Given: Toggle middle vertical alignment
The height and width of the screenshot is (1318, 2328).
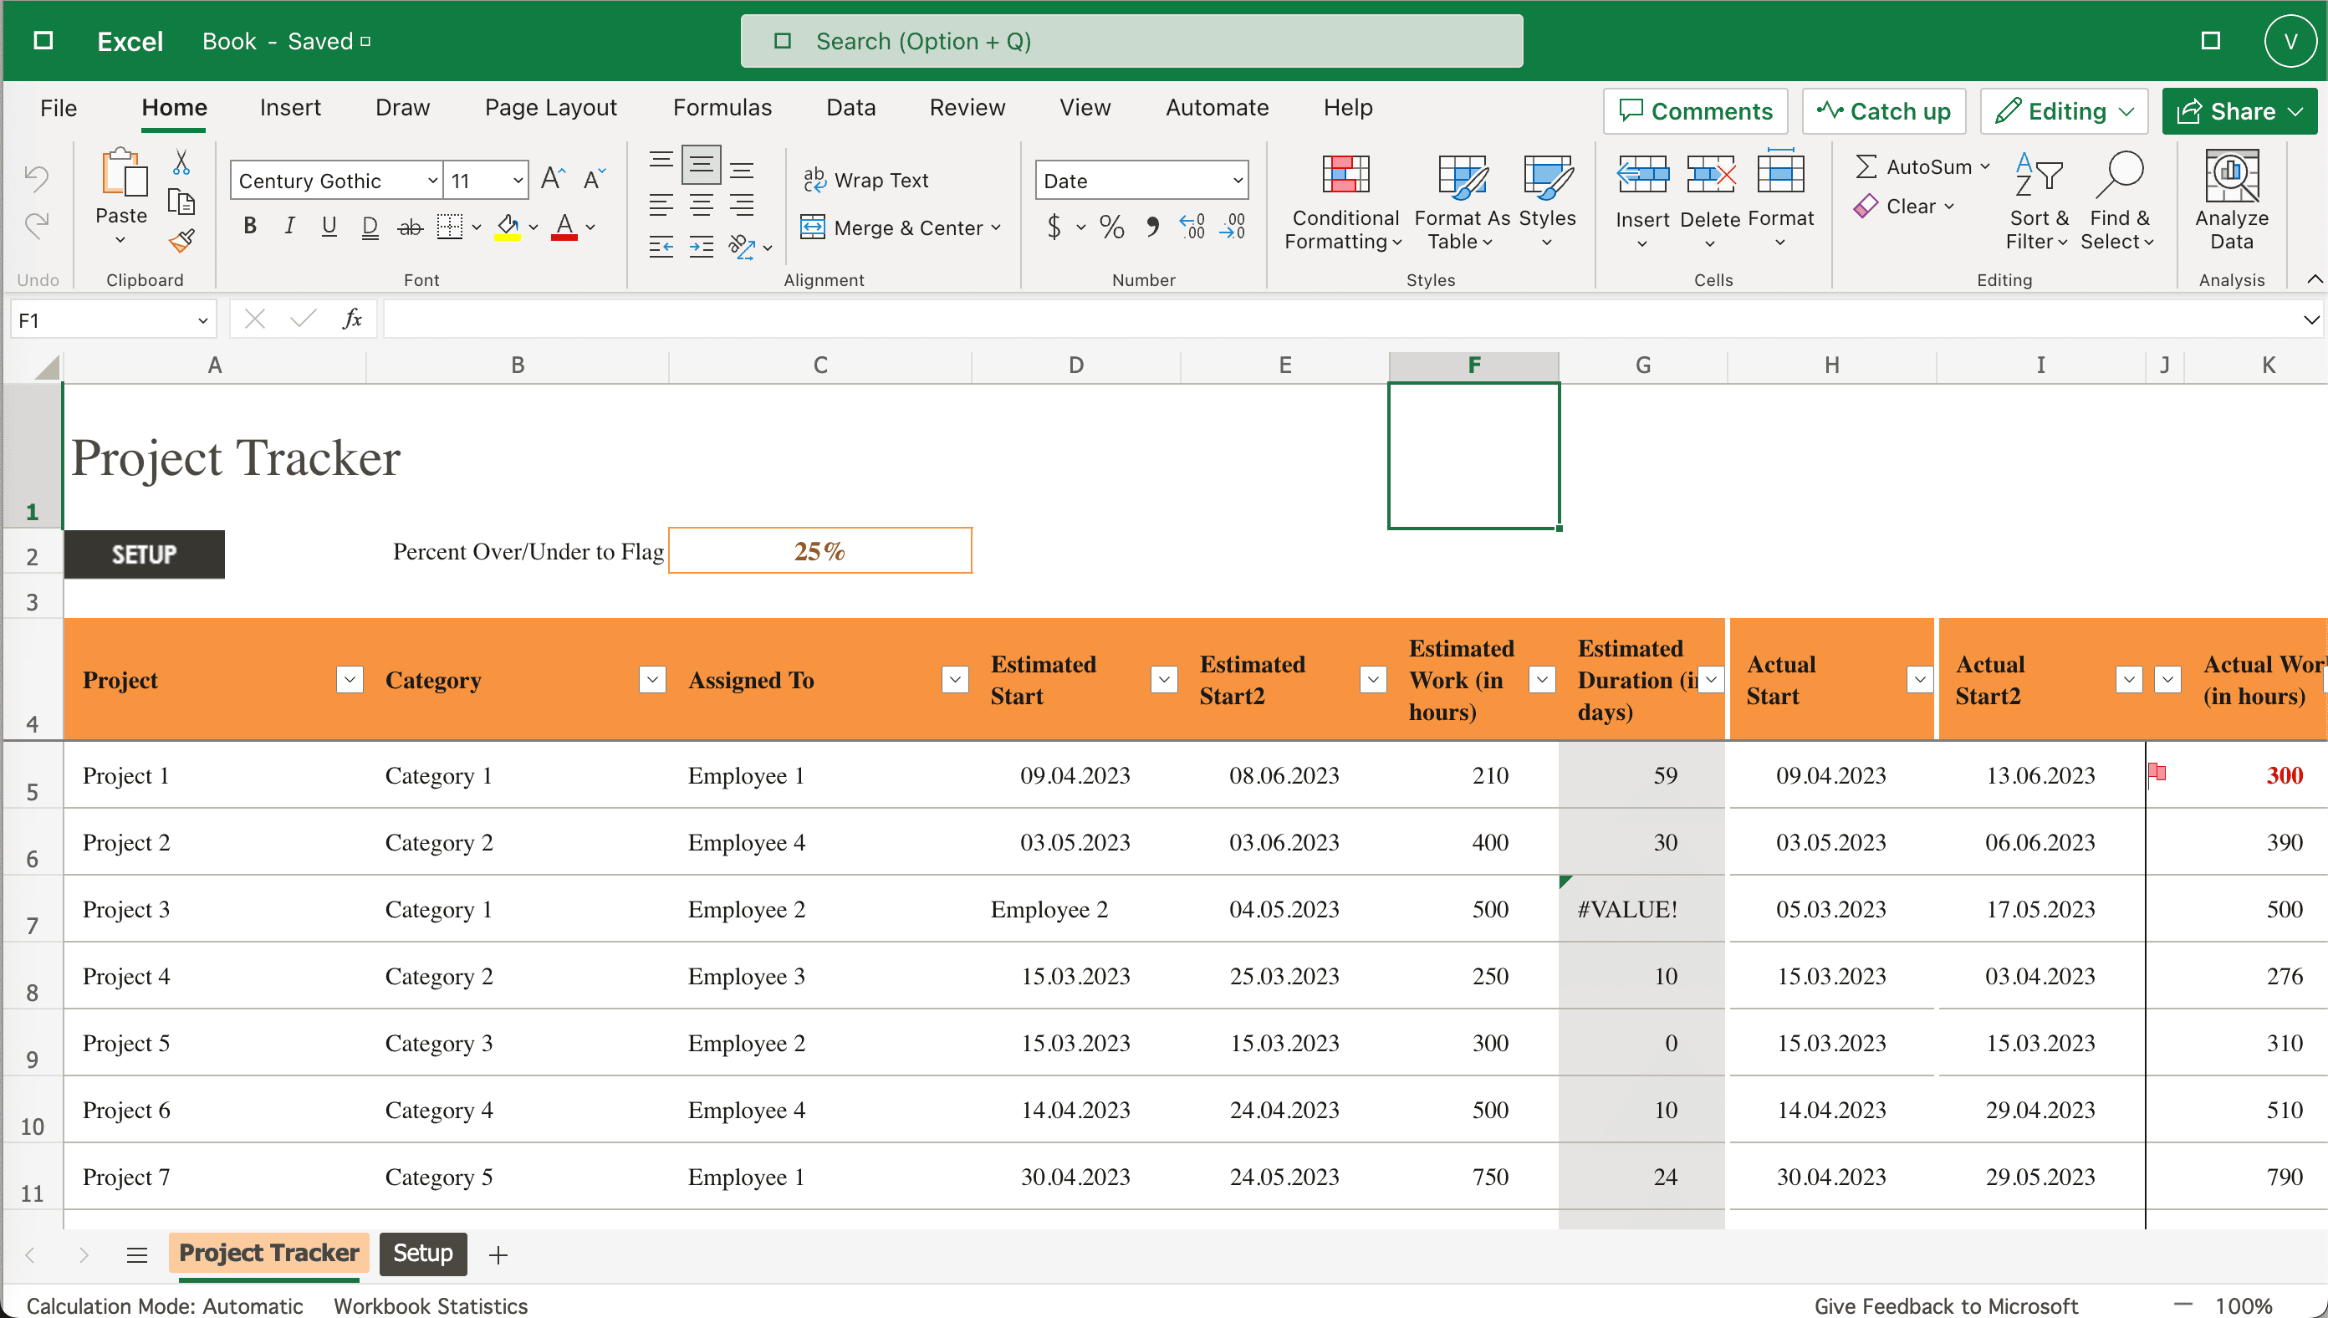Looking at the screenshot, I should 701,164.
